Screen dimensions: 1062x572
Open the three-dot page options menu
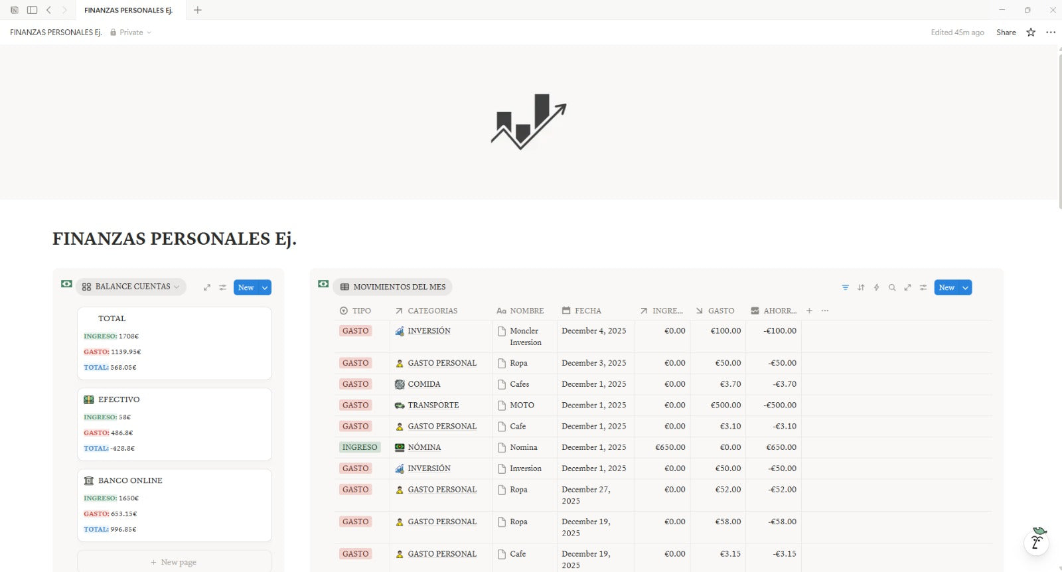[x=1051, y=32]
